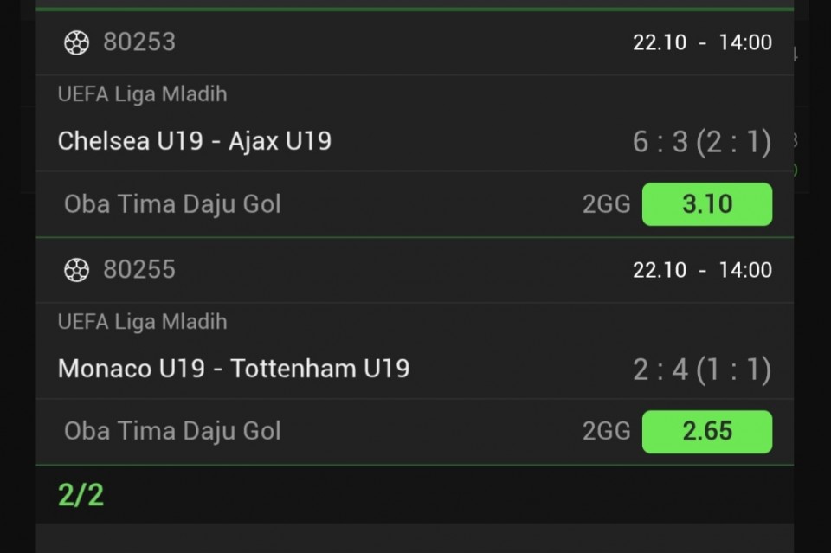831x553 pixels.
Task: Click the event code 80255
Action: pyautogui.click(x=139, y=269)
